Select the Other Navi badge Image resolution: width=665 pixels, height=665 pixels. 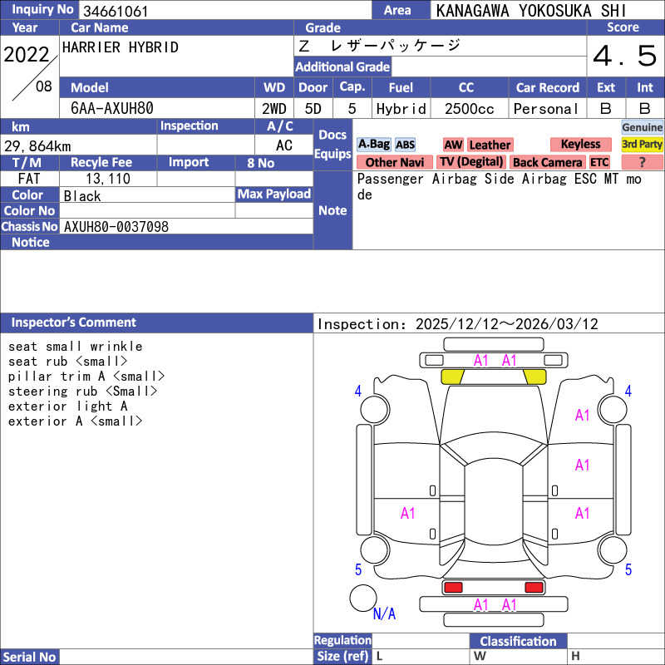394,163
